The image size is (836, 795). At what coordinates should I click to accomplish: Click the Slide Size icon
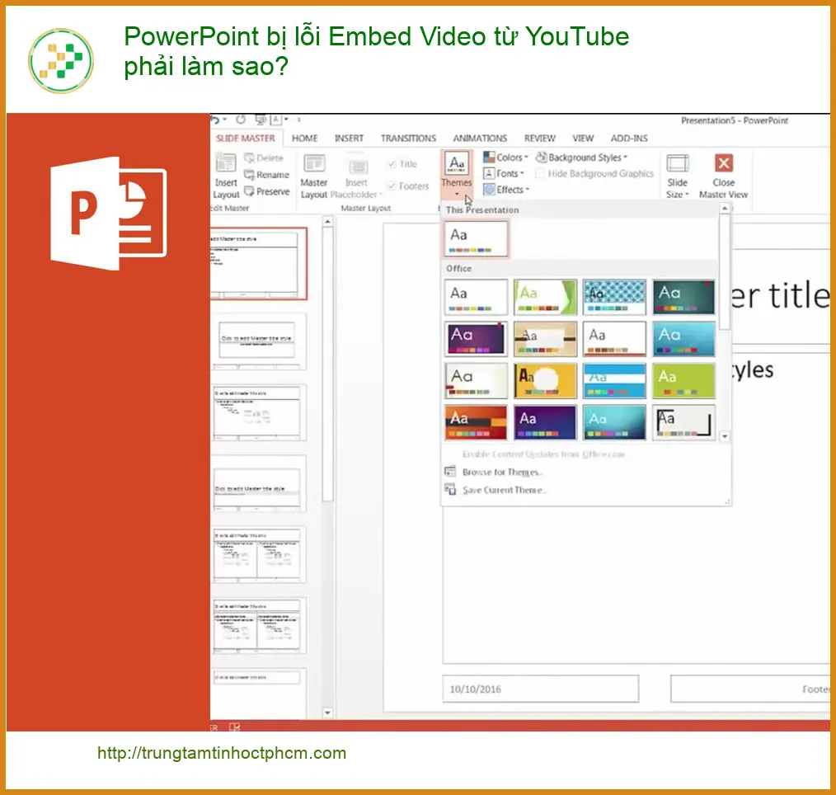(678, 163)
